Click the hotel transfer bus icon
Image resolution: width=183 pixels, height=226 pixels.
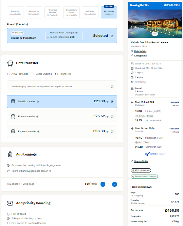10,63
